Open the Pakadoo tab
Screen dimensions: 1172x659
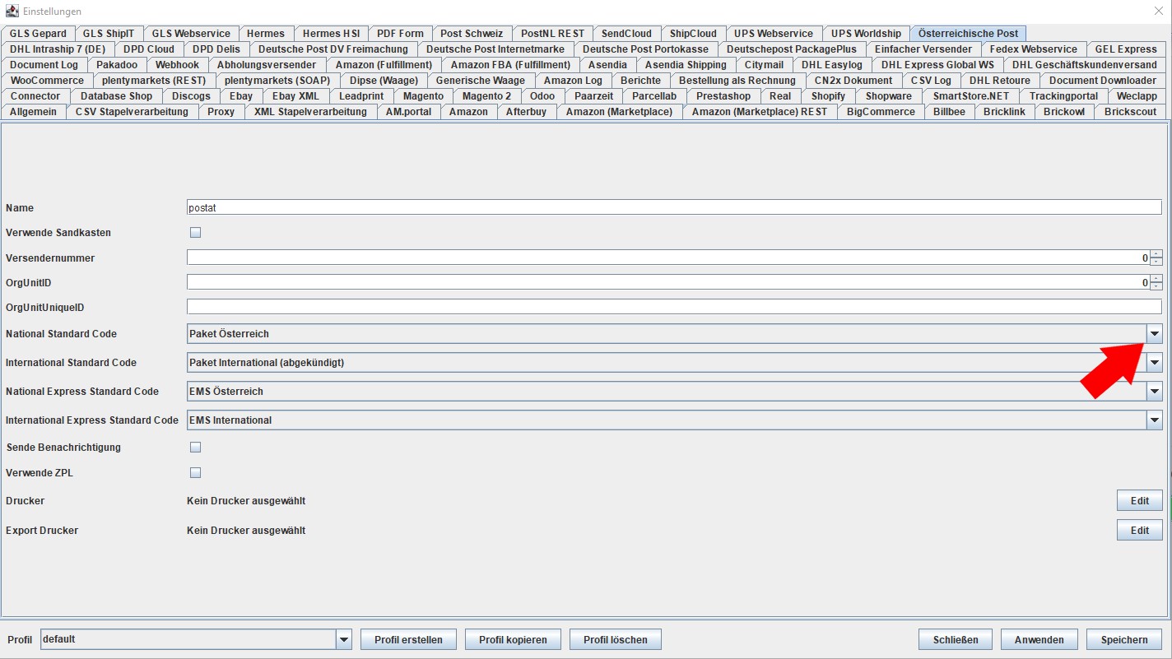[x=117, y=65]
